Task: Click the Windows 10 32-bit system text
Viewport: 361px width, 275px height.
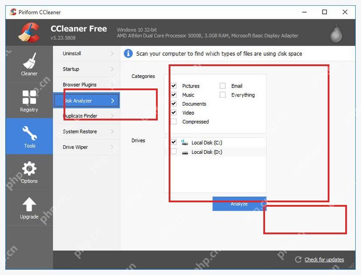Action: click(137, 30)
